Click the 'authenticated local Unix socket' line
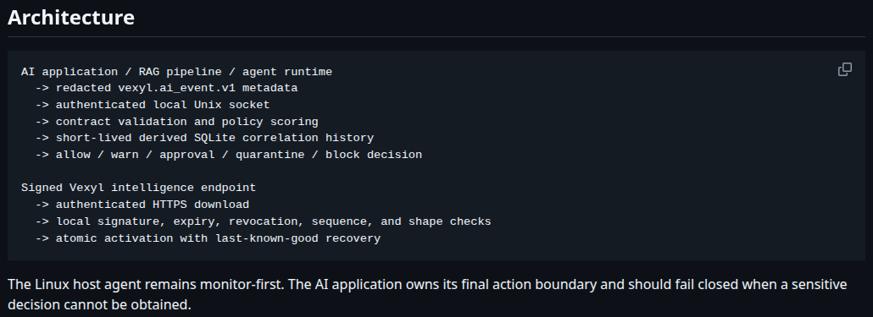873x317 pixels. (x=153, y=105)
